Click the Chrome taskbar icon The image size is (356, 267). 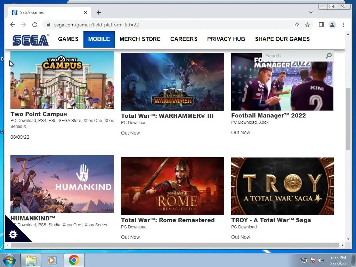(x=74, y=260)
